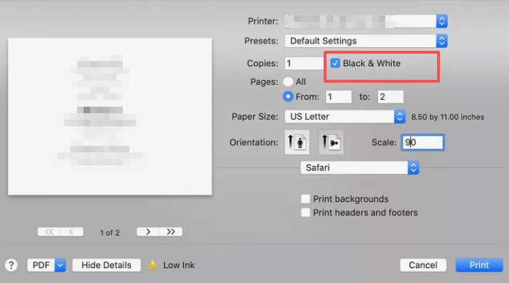Click the From page number field
This screenshot has height=283, width=509.
339,97
